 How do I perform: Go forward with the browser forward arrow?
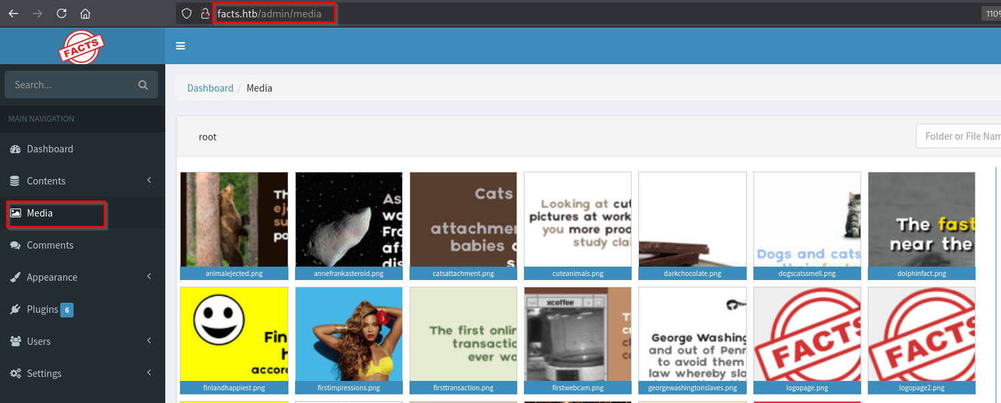pyautogui.click(x=37, y=13)
